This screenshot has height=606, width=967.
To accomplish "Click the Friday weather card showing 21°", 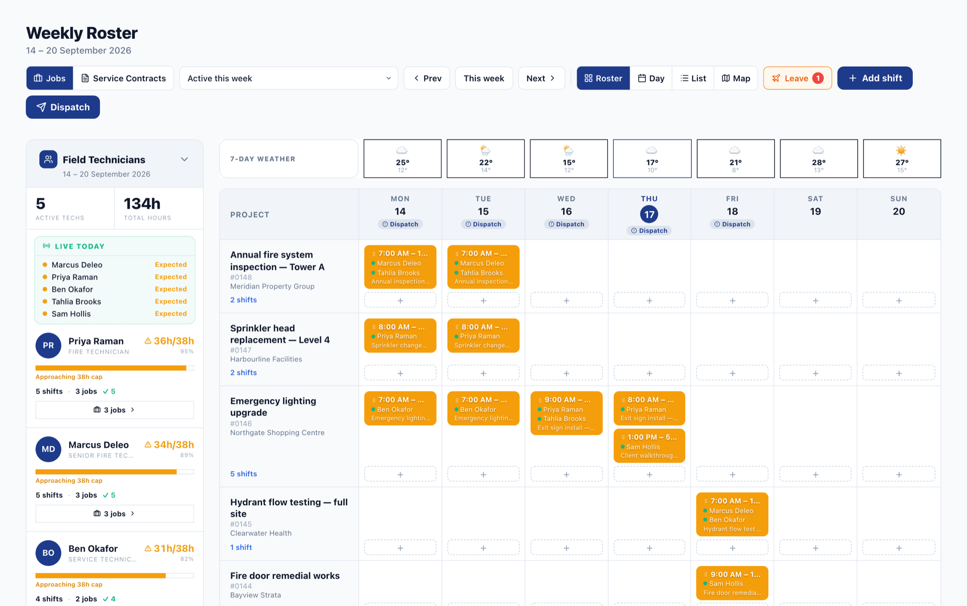I will point(735,159).
